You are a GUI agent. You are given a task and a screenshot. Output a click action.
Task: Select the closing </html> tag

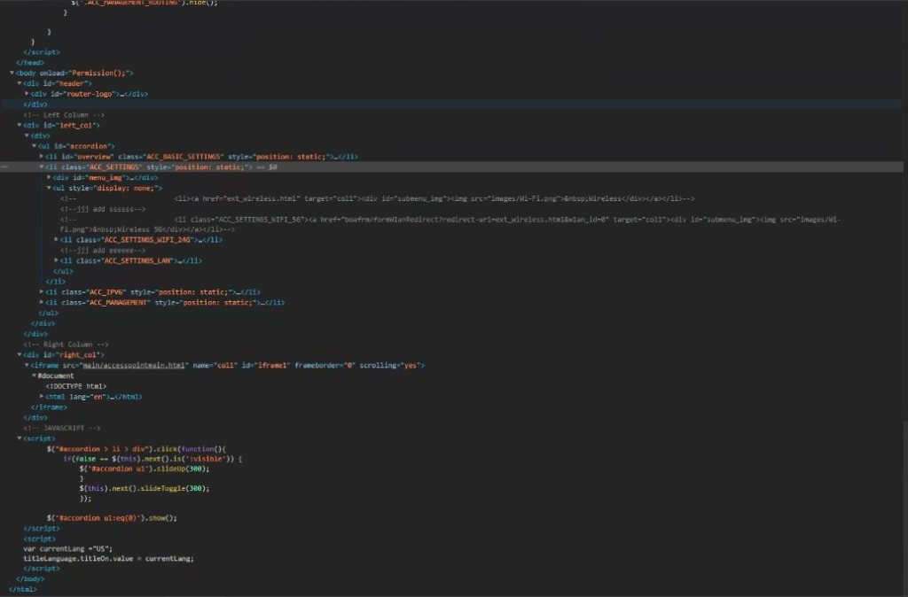pos(22,590)
